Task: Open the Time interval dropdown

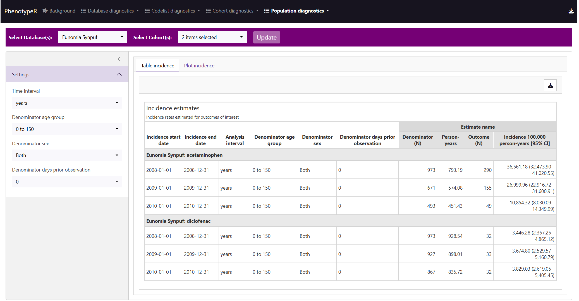Action: coord(67,103)
